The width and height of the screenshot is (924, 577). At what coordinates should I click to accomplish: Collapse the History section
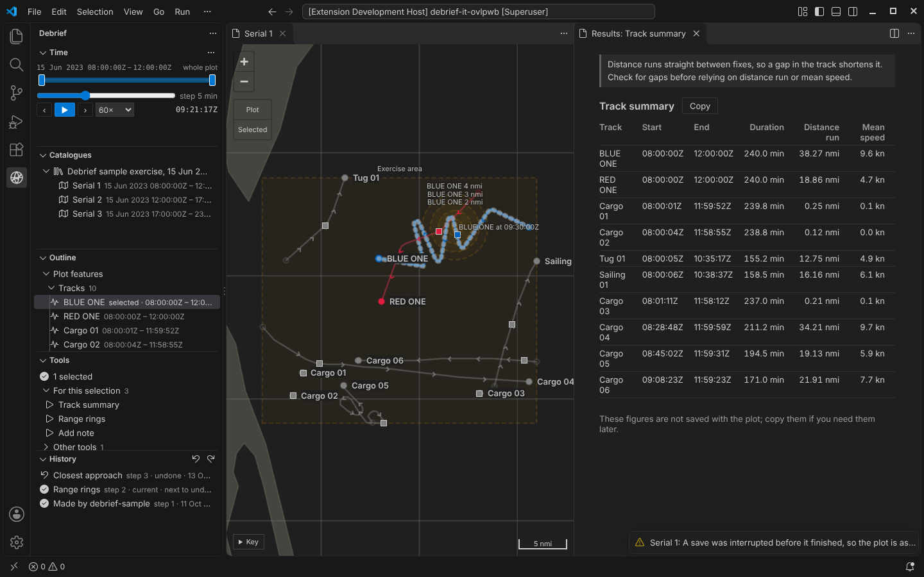[43, 459]
